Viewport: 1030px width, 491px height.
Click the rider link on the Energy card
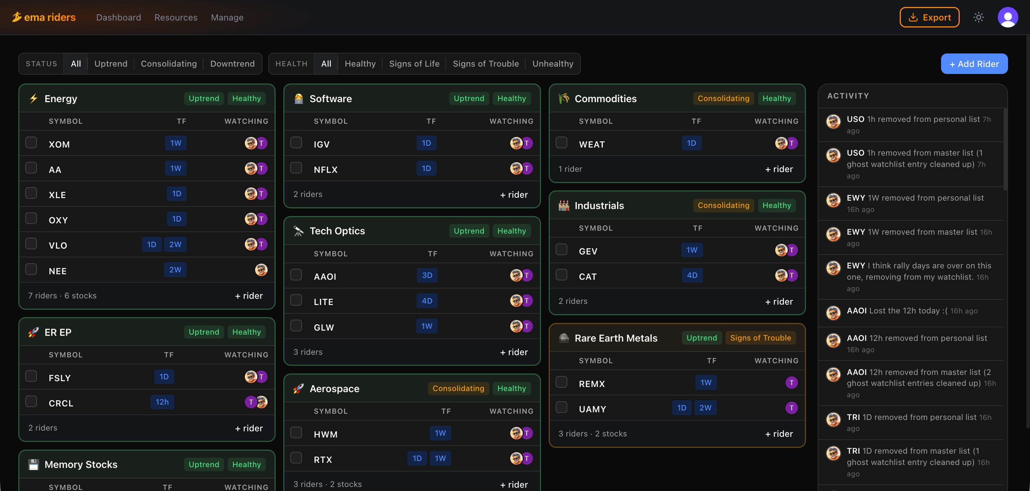pyautogui.click(x=249, y=295)
